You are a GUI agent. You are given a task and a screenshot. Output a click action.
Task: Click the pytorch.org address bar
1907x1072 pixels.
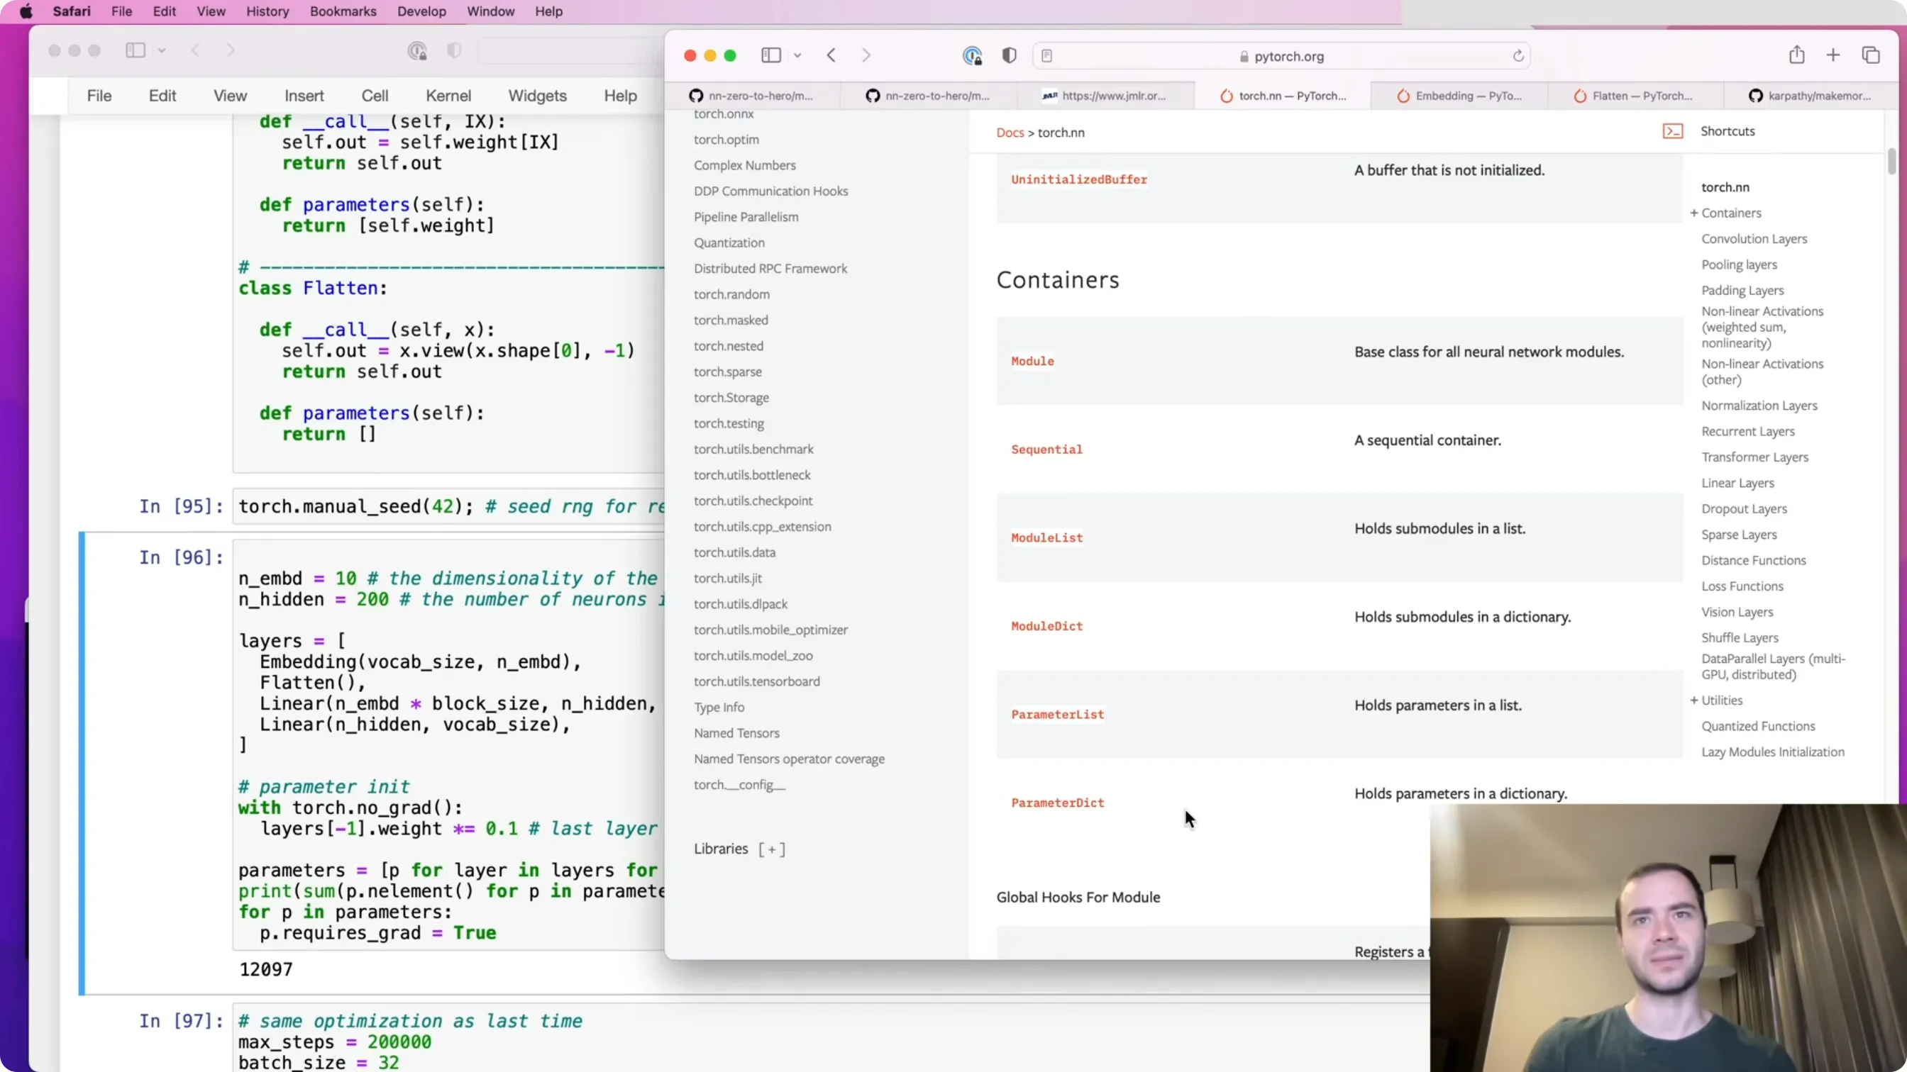1281,56
